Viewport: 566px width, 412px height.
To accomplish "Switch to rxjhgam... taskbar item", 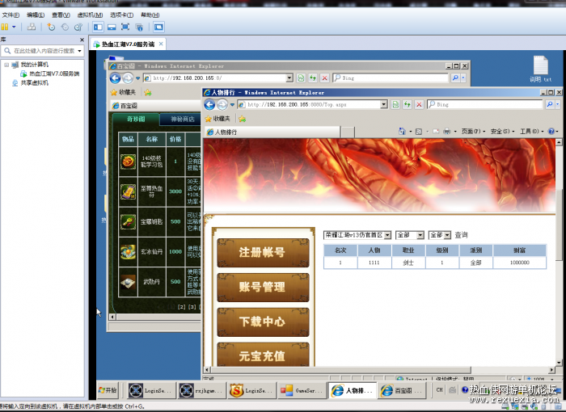I will [201, 390].
